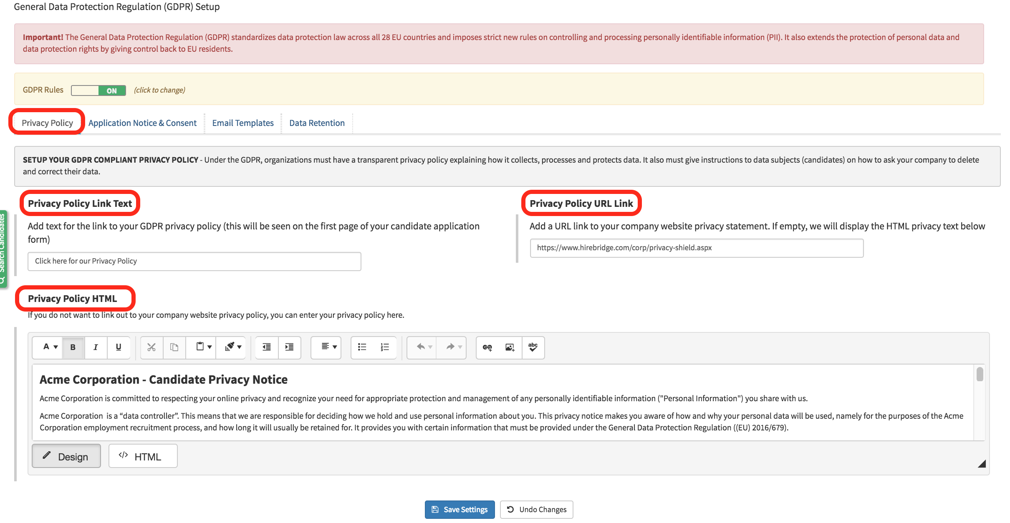Apply underline formatting in the editor

point(118,347)
